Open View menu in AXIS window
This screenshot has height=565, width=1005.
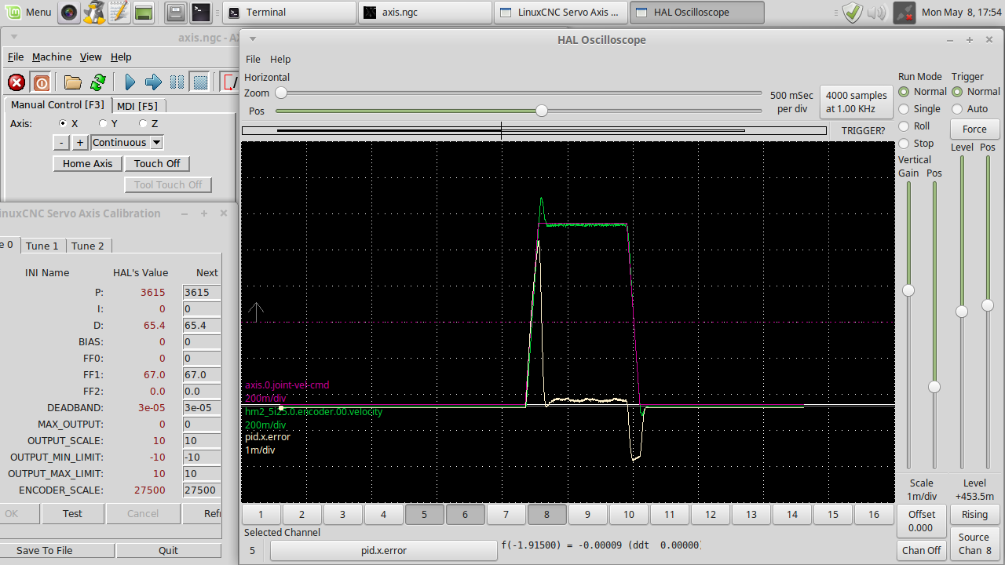(90, 56)
